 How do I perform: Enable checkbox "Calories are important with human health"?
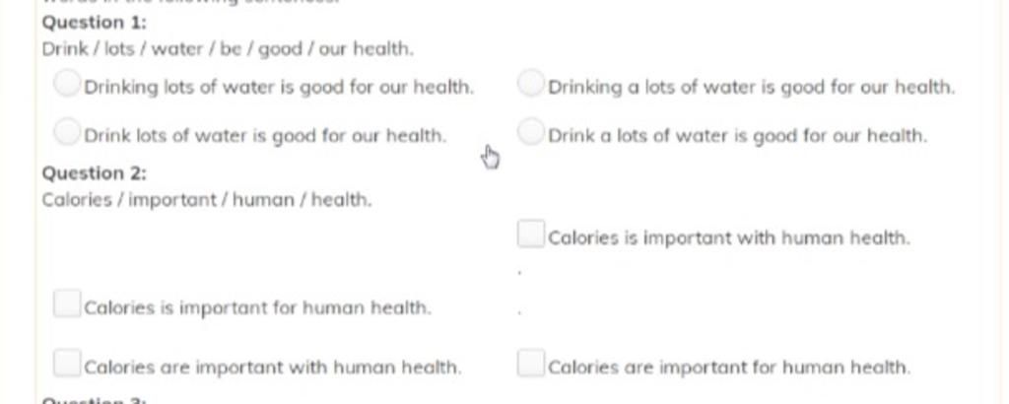click(67, 363)
